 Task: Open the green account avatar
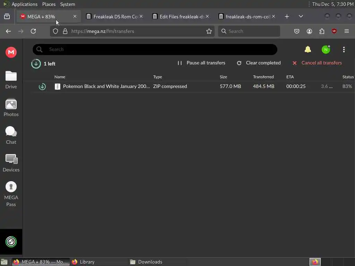326,50
